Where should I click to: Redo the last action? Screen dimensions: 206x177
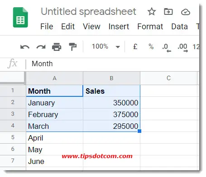(x=41, y=47)
